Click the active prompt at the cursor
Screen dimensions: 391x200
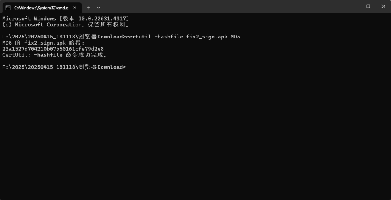[x=125, y=67]
